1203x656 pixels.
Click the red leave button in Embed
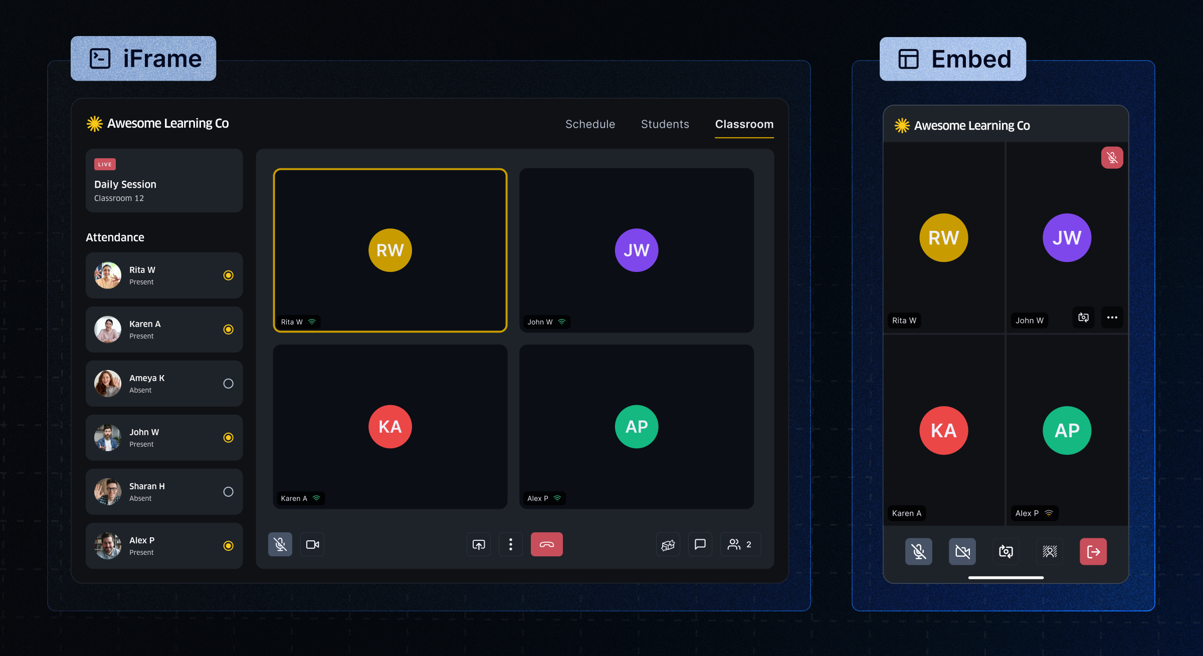click(1093, 551)
